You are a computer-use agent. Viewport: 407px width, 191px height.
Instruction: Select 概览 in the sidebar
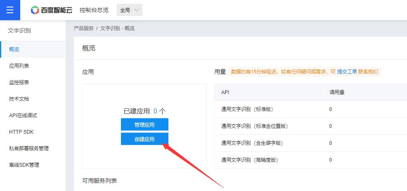point(14,50)
